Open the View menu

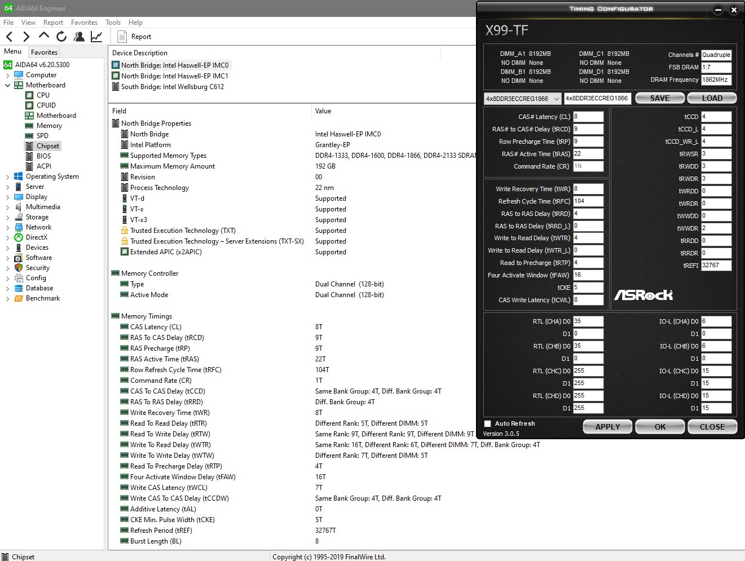[28, 23]
